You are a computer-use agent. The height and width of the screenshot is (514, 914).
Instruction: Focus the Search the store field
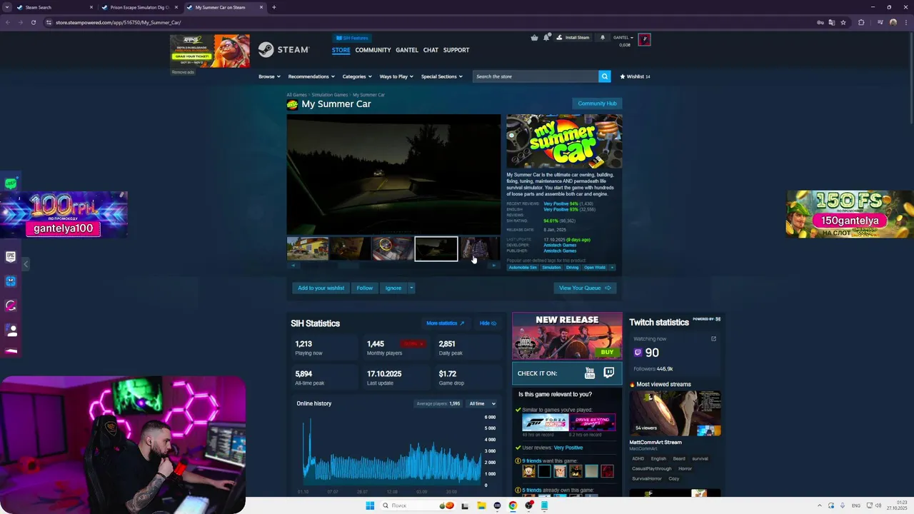535,76
